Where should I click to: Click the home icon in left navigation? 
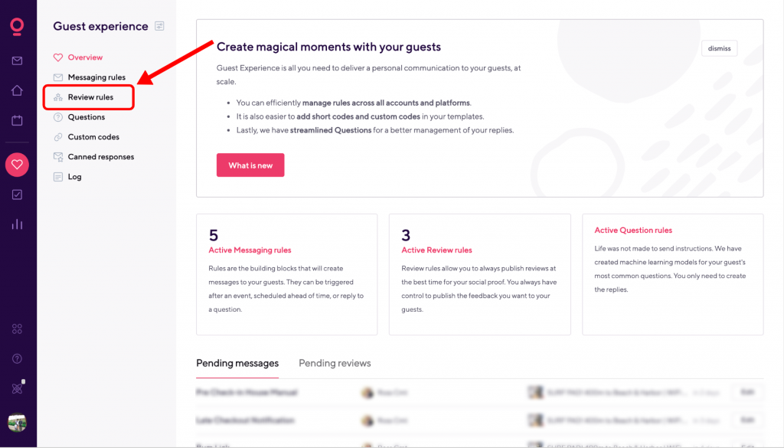17,90
